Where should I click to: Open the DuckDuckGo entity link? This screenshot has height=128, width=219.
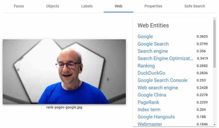tap(151, 73)
